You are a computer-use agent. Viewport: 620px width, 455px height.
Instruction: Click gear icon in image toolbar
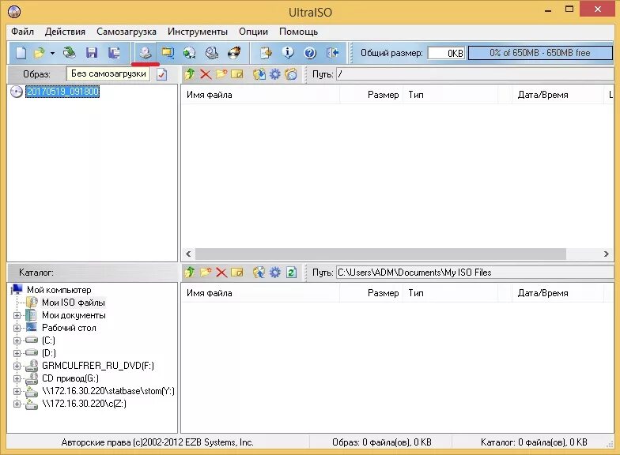275,74
